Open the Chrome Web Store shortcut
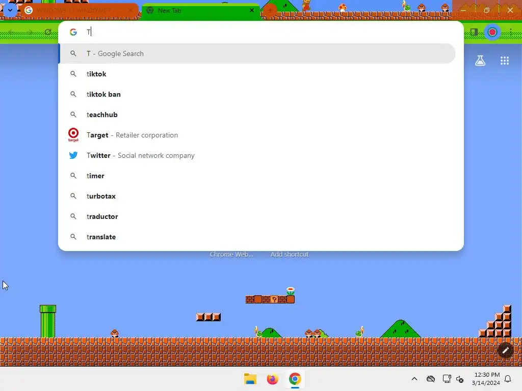The image size is (522, 391). click(231, 255)
